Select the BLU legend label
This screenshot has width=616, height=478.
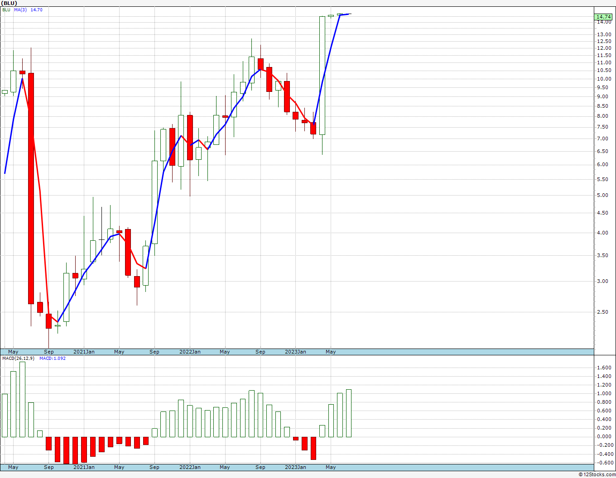[x=6, y=10]
